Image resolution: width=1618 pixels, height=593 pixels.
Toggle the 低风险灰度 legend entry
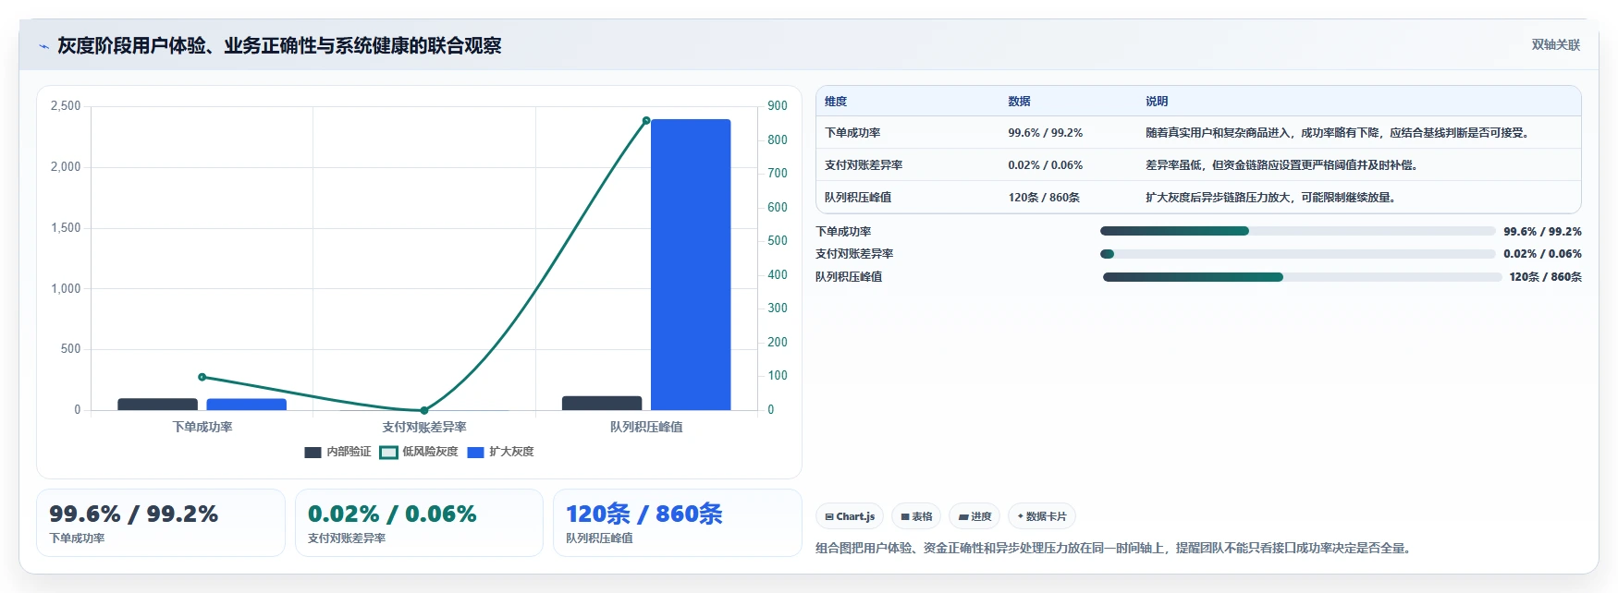pyautogui.click(x=419, y=452)
